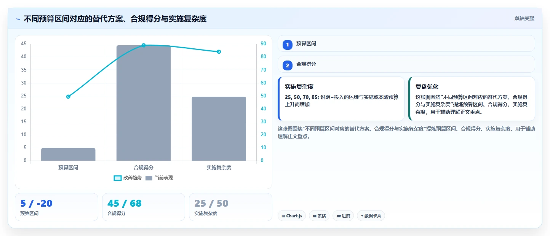Select the 预算区间 bar in chart
Image resolution: width=550 pixels, height=236 pixels.
[x=68, y=154]
